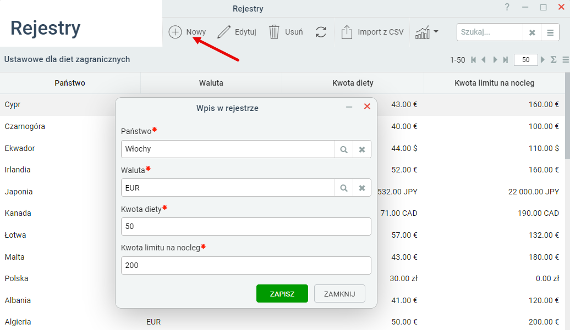Open the column list menu icon
The width and height of the screenshot is (570, 330).
(x=566, y=59)
